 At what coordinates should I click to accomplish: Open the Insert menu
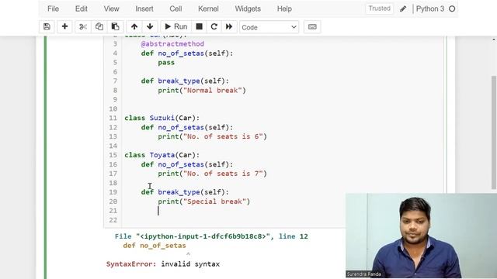click(144, 9)
